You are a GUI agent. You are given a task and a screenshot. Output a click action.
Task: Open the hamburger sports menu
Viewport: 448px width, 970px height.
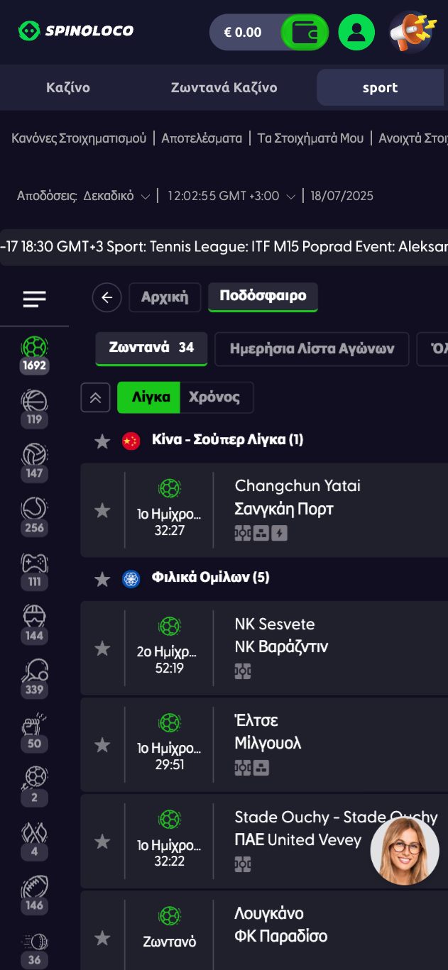pyautogui.click(x=34, y=299)
